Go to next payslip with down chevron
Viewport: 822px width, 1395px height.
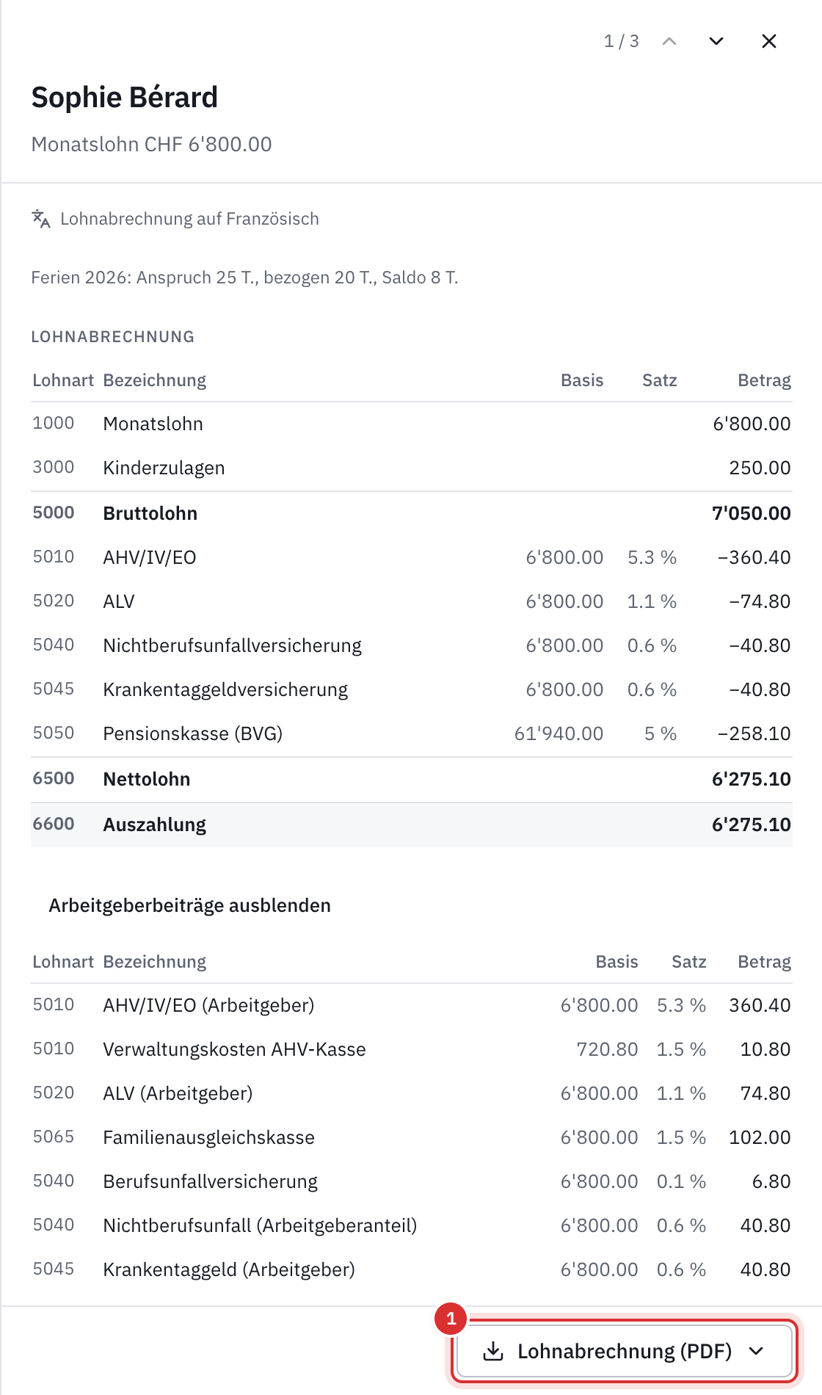click(716, 41)
